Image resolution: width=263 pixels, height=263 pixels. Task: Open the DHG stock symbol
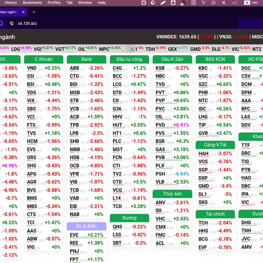click(246, 223)
